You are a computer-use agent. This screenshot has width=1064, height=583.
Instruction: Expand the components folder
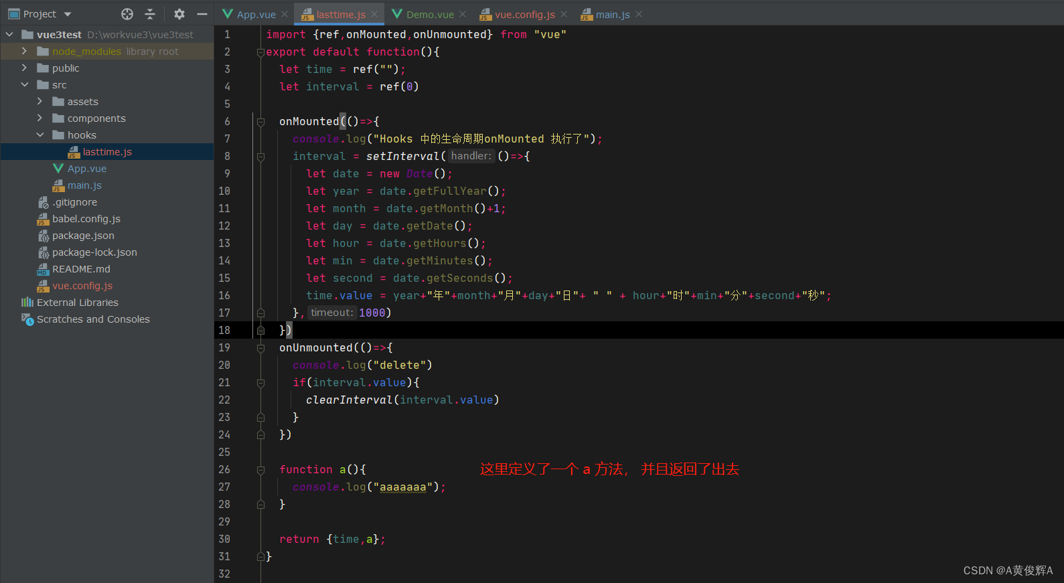click(x=40, y=118)
